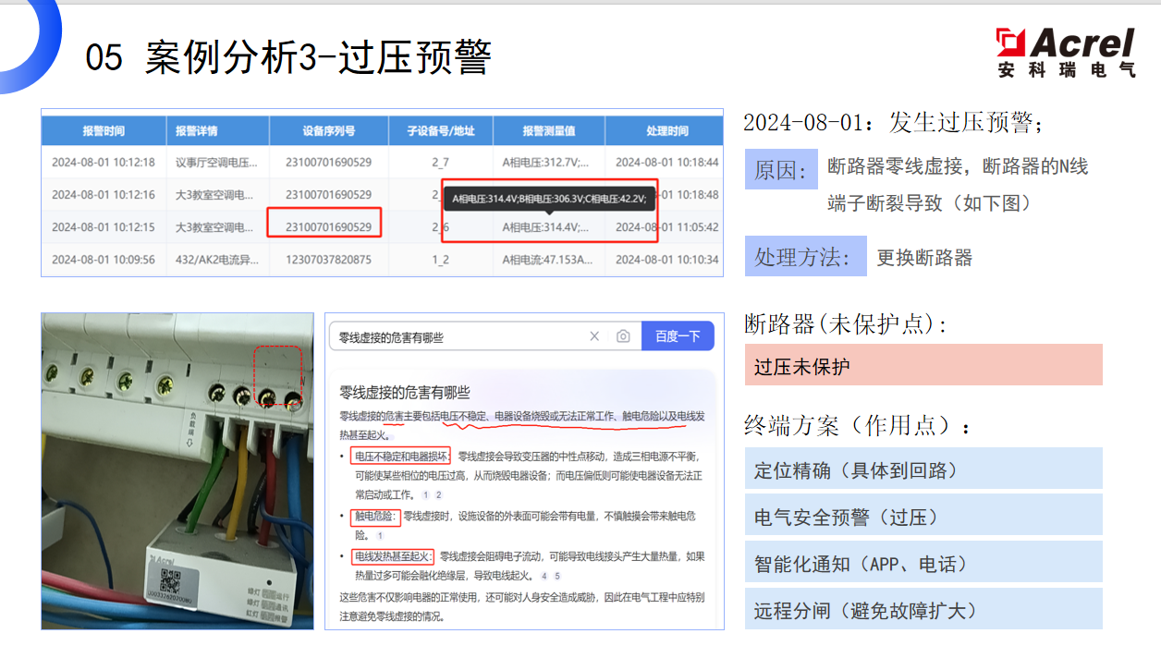The height and width of the screenshot is (658, 1161).
Task: Click the 触电危险 bullet label
Action: (375, 516)
